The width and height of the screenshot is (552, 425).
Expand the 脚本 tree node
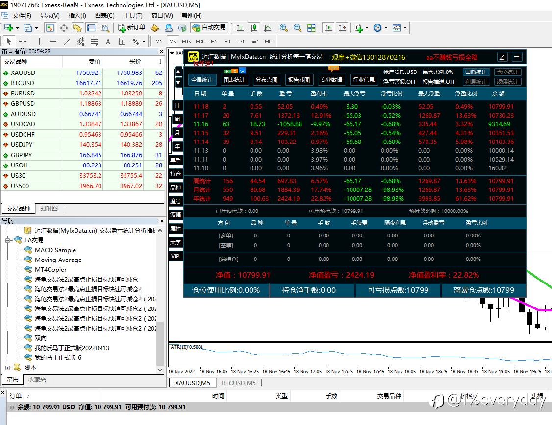(x=7, y=368)
